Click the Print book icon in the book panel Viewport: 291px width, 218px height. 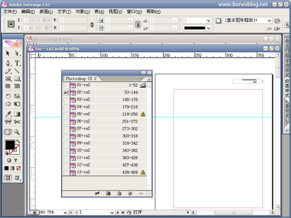(x=119, y=193)
